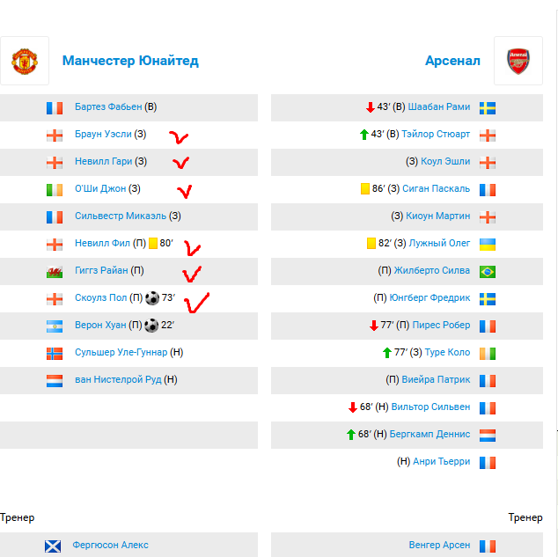
Task: Click the goal ball icon next to Скоулз Пол
Action: click(x=152, y=298)
